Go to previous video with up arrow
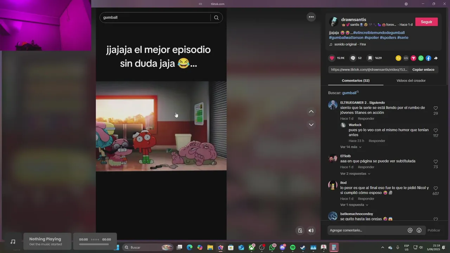The height and width of the screenshot is (253, 450). 311,111
